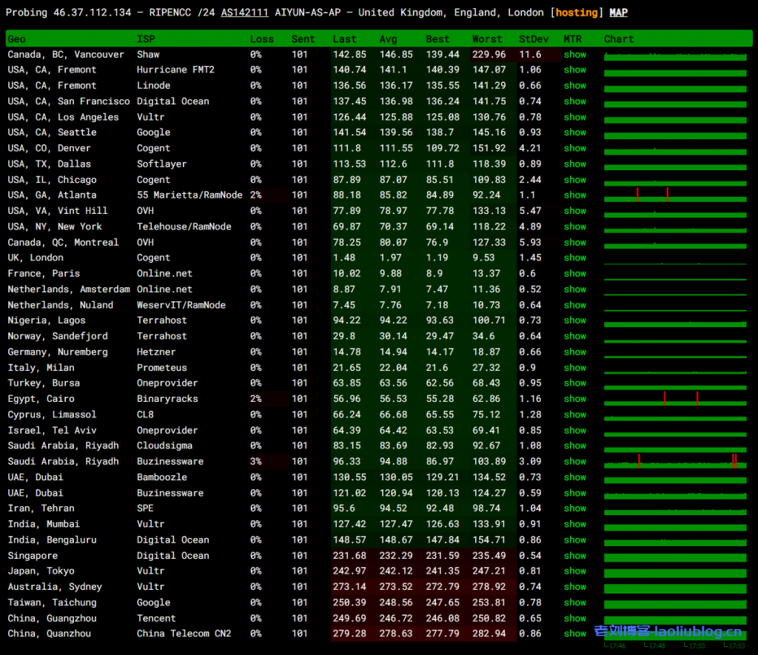Open the chart for USA, GA, Atlanta

point(674,195)
